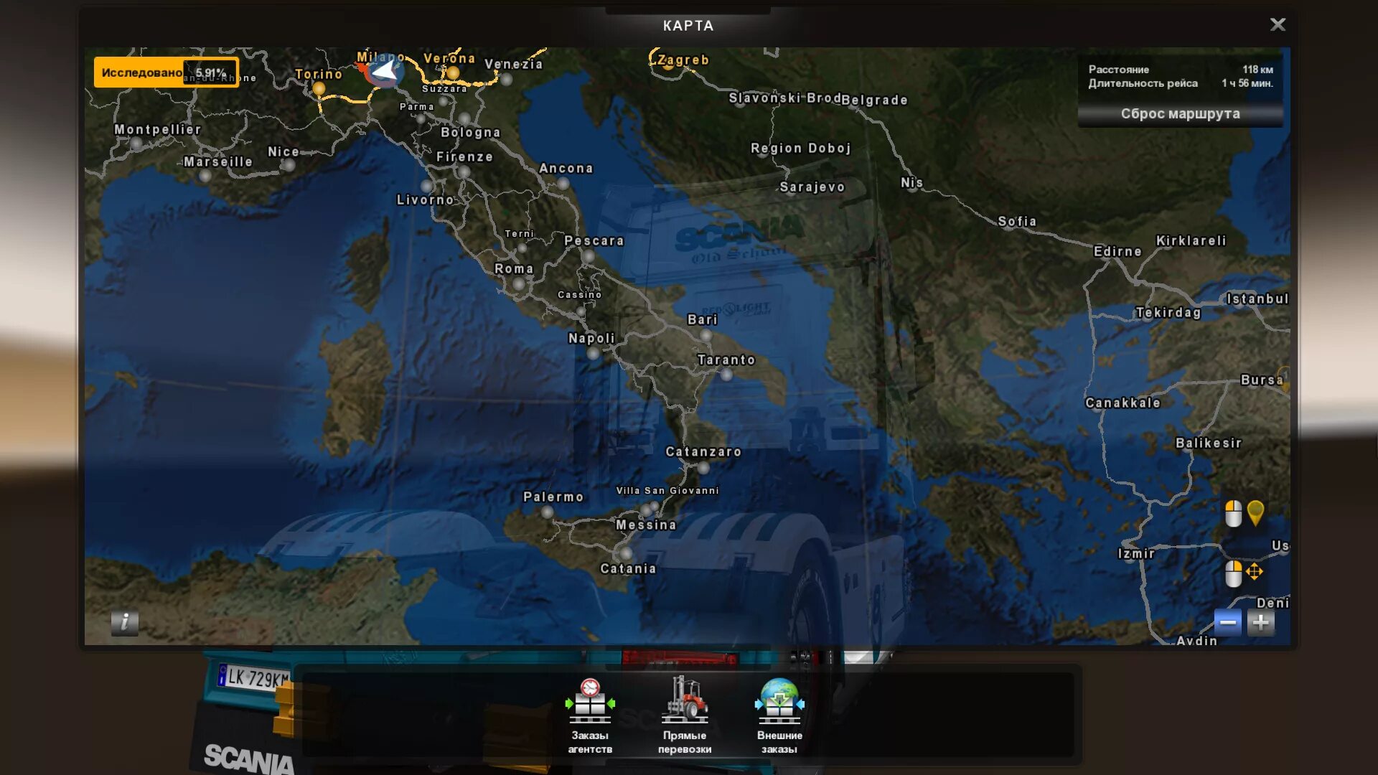Click the yellow waypoint pin icon
Screen dimensions: 1378x775
click(1255, 512)
